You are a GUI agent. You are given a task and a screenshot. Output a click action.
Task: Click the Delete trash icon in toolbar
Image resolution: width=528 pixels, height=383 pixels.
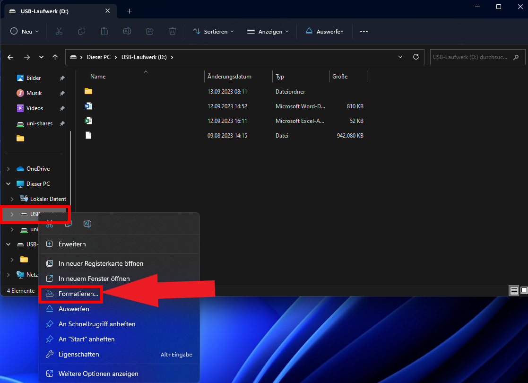[173, 31]
